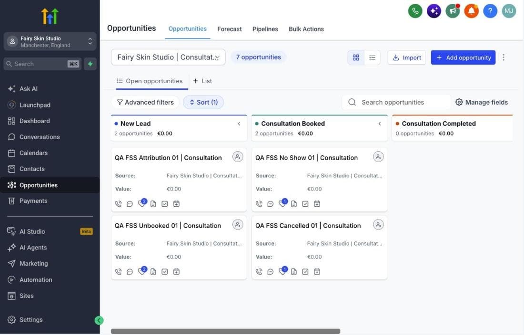524x335 pixels.
Task: Open the purple AI sparkle assistant icon
Action: coord(434,11)
